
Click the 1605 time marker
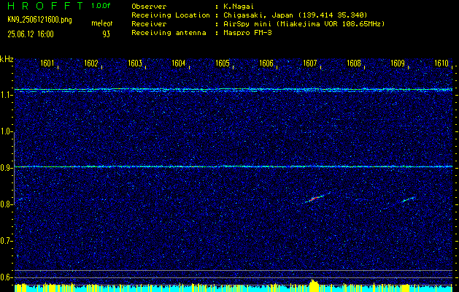tap(223, 63)
